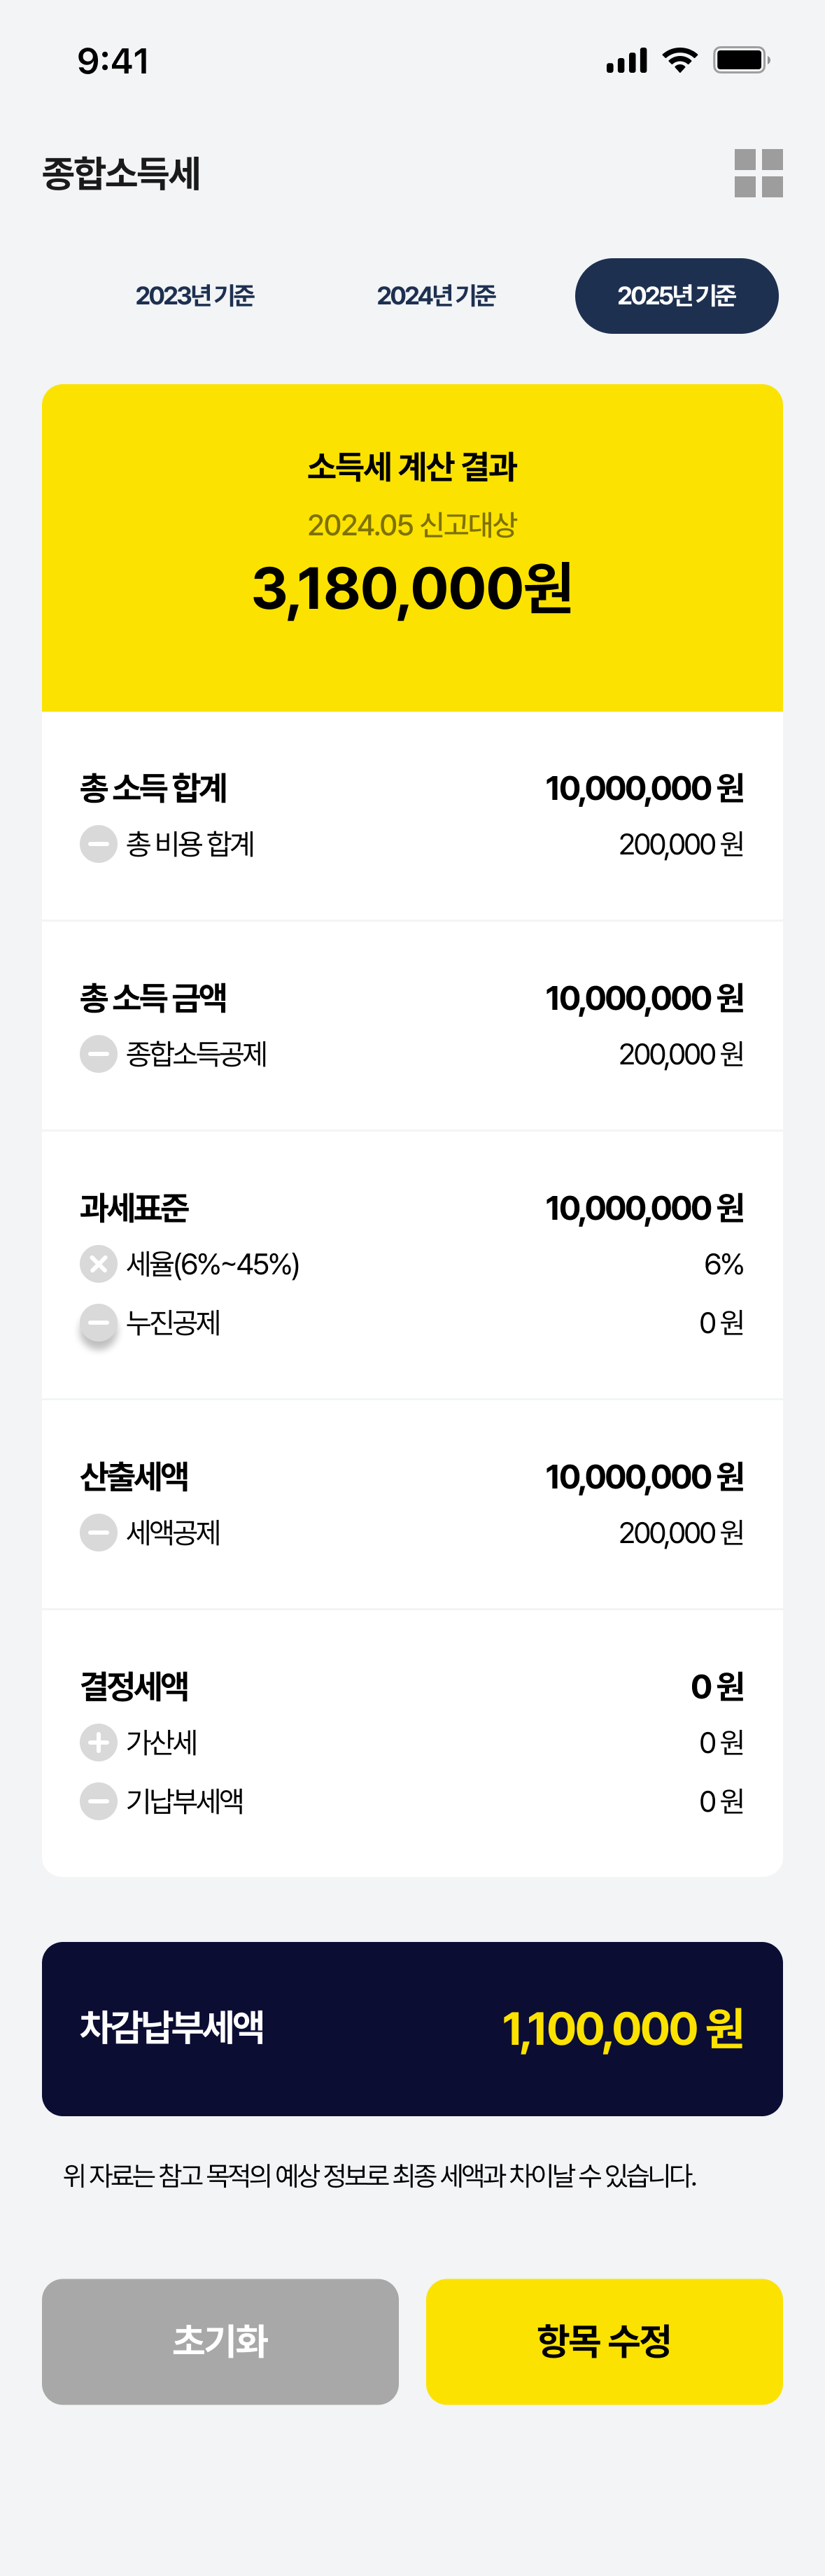
Task: Open the dashboard grid icon top right
Action: (x=760, y=174)
